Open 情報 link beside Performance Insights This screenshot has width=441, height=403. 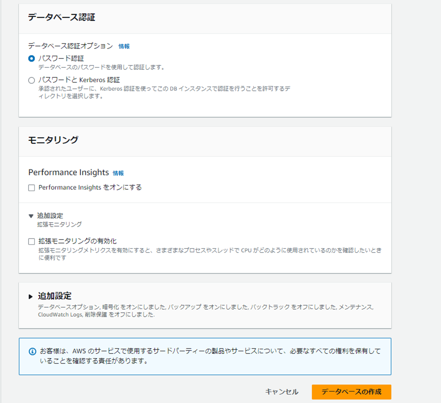118,173
